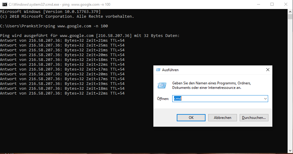Maximize the cmd.exe window
The width and height of the screenshot is (293, 154).
pyautogui.click(x=272, y=4)
